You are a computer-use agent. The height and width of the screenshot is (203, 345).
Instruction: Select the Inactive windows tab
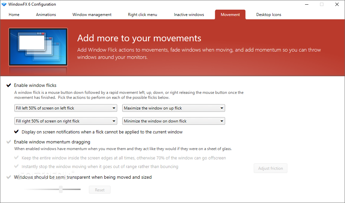pyautogui.click(x=189, y=15)
